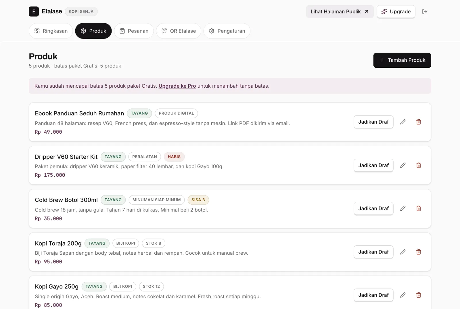This screenshot has width=460, height=309.
Task: Set Cold Brew Botol 300ml to draft
Action: [373, 208]
